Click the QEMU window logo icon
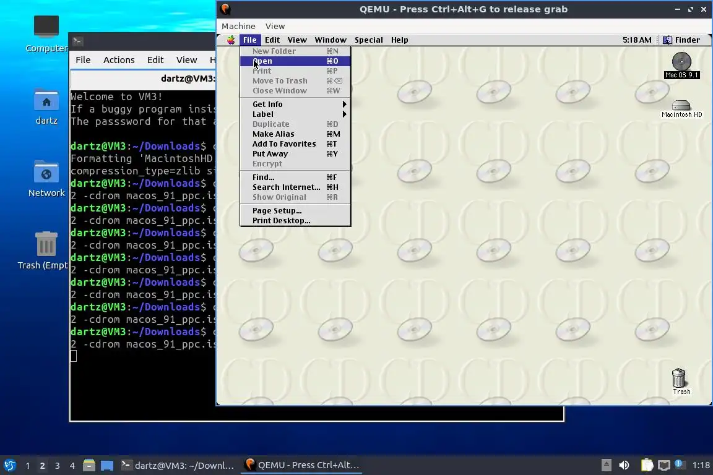713x475 pixels. pyautogui.click(x=225, y=9)
